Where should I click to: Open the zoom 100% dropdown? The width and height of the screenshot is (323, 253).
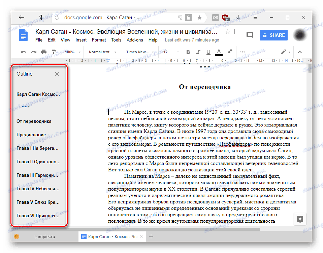[x=73, y=52]
